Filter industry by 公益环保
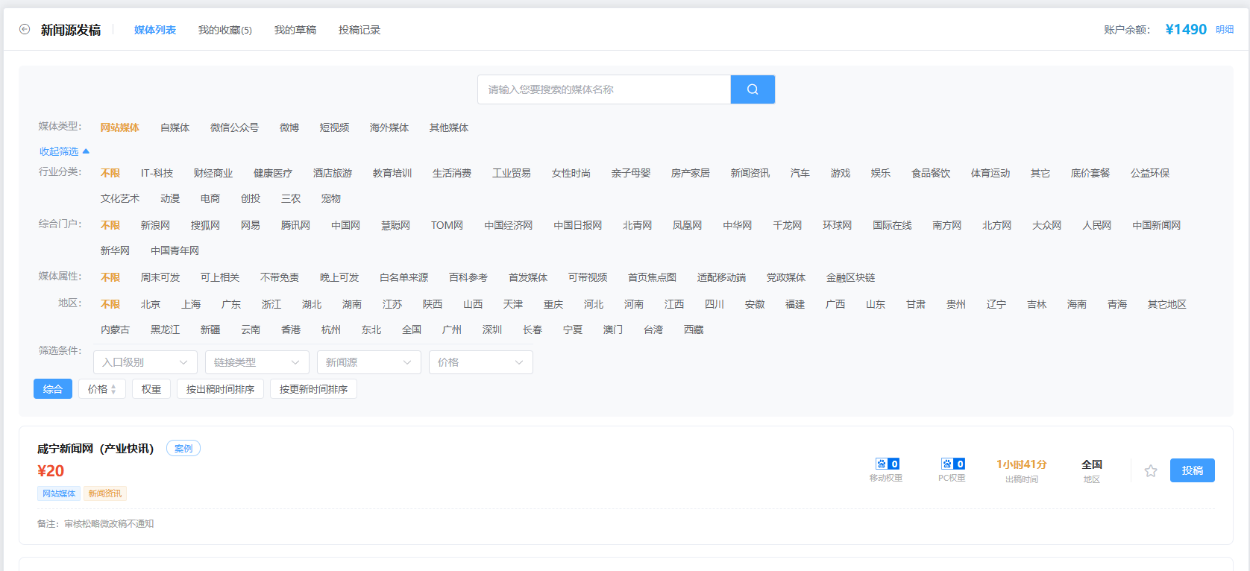Viewport: 1250px width, 571px height. tap(1150, 173)
